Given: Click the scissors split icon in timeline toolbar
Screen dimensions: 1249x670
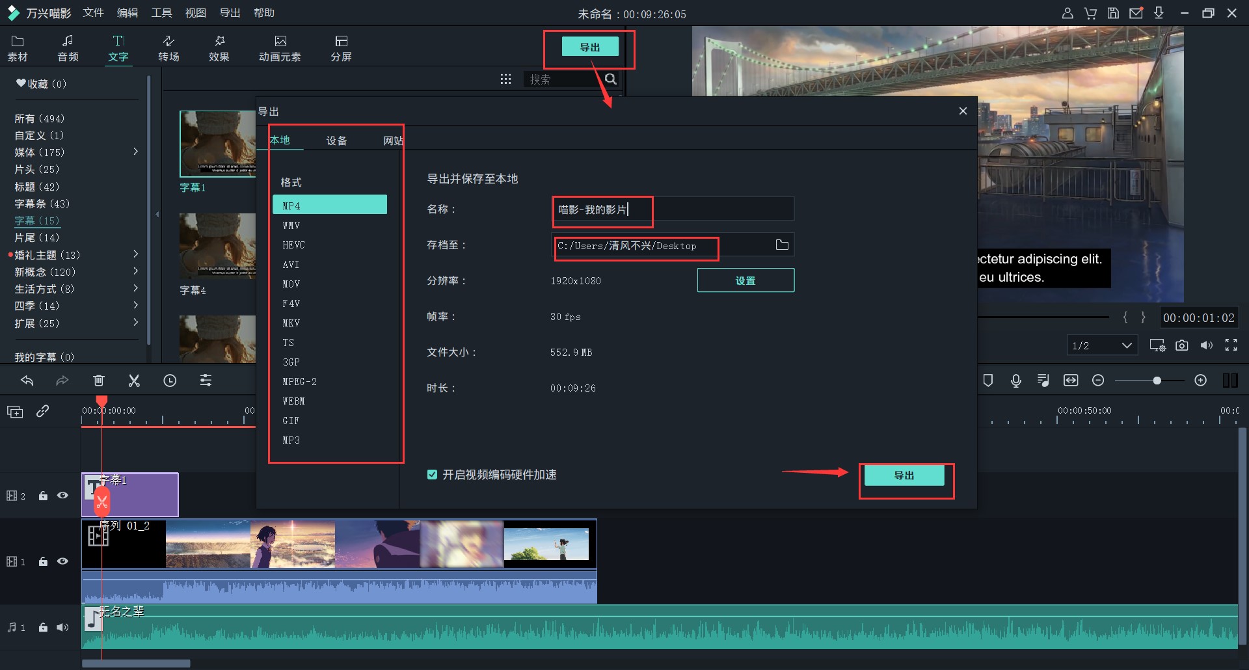Looking at the screenshot, I should click(134, 381).
